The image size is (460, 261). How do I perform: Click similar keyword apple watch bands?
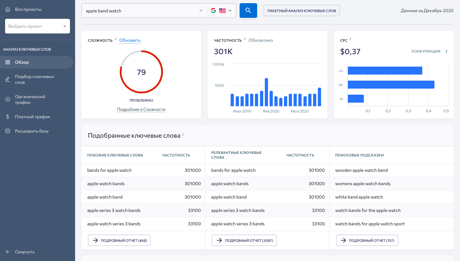[x=106, y=184]
